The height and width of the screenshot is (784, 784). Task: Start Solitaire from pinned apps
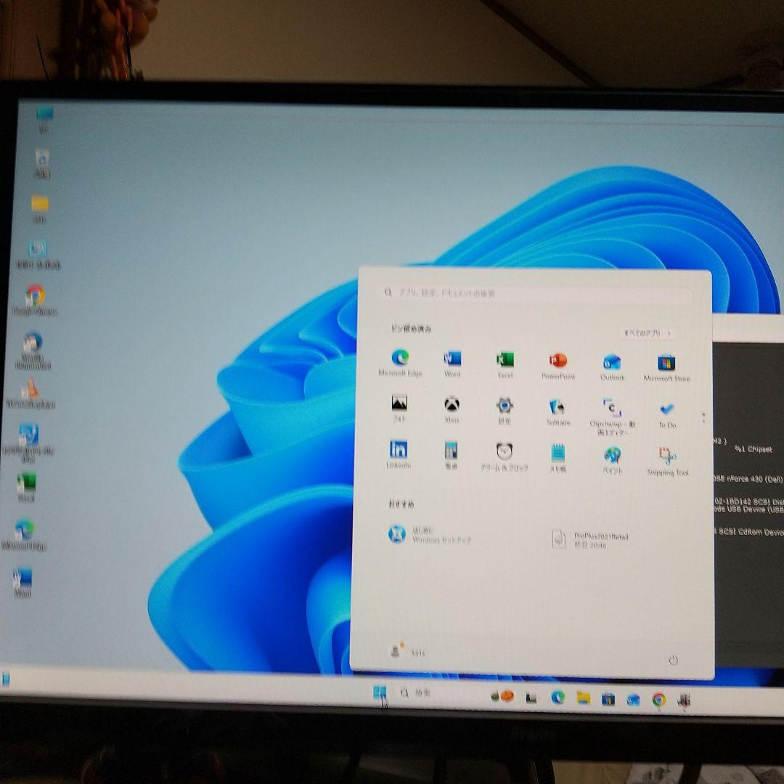[x=558, y=412]
